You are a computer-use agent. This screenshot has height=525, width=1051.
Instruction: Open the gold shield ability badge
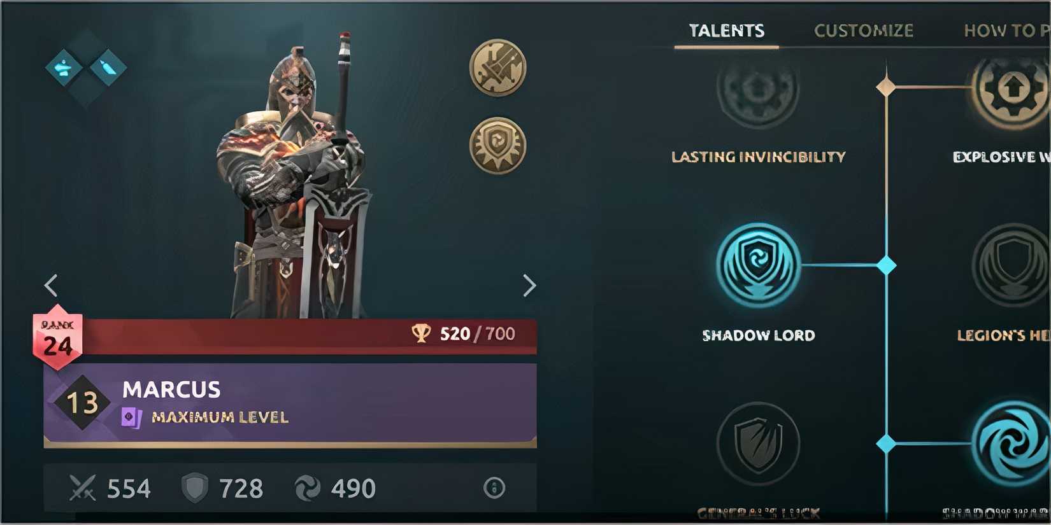tap(497, 145)
